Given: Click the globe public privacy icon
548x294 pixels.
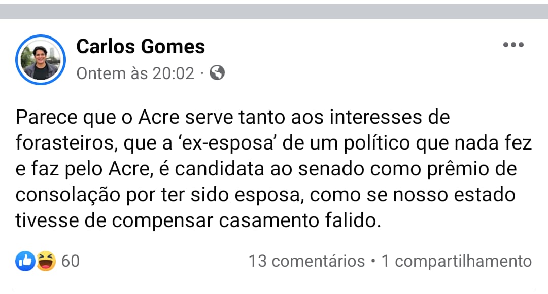Looking at the screenshot, I should click(217, 73).
